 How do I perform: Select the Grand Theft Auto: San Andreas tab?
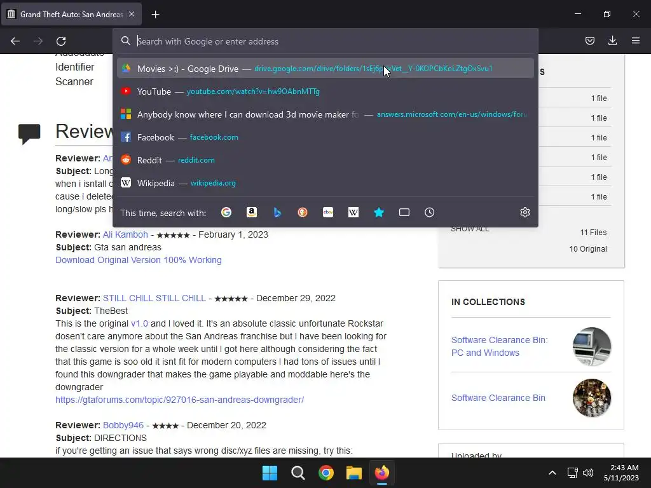(x=71, y=15)
